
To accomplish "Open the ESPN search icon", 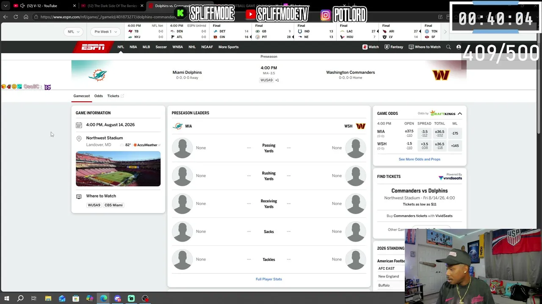I will (448, 47).
